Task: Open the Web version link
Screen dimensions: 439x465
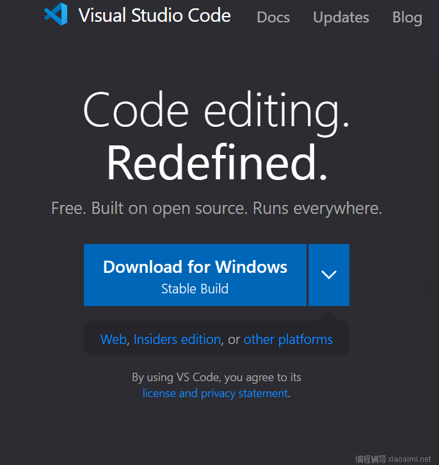Action: click(114, 339)
